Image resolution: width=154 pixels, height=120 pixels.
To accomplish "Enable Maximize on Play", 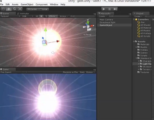I will coord(70,72).
